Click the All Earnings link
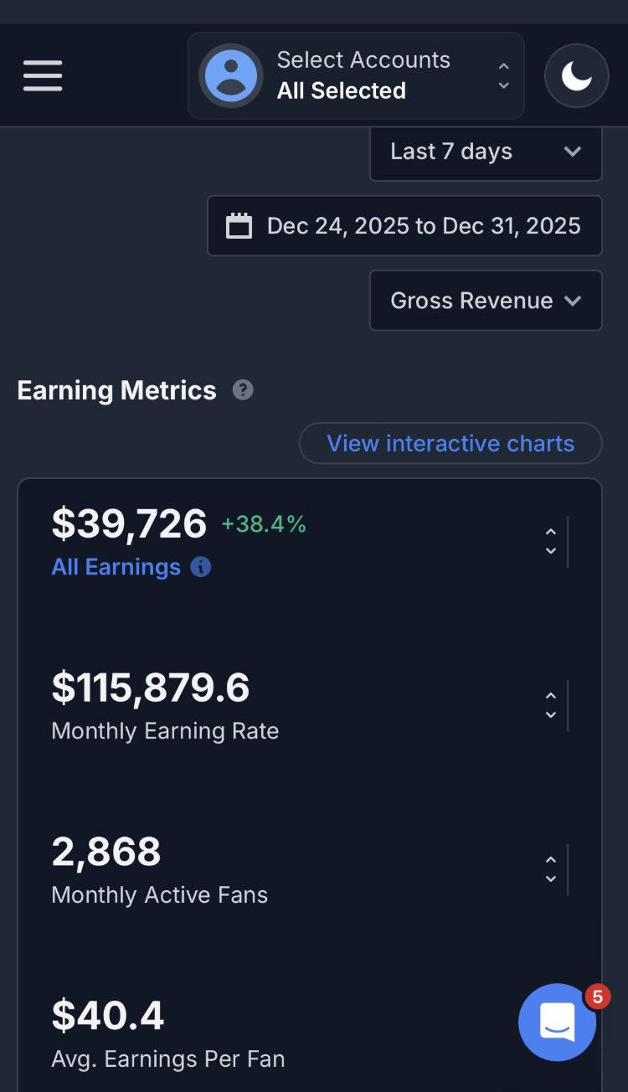Viewport: 628px width, 1092px height. 116,567
